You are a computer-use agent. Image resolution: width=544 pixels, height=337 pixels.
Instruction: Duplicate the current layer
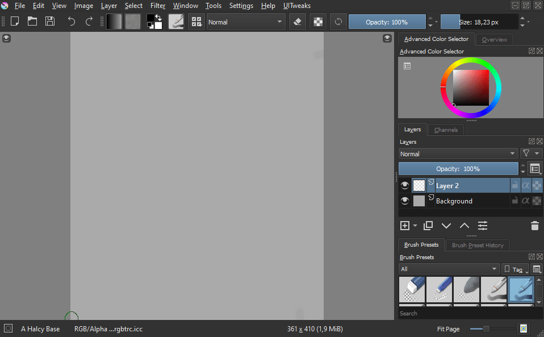[428, 226]
